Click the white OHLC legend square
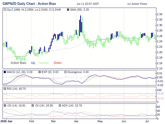This screenshot has width=165, height=124. tap(5, 10)
